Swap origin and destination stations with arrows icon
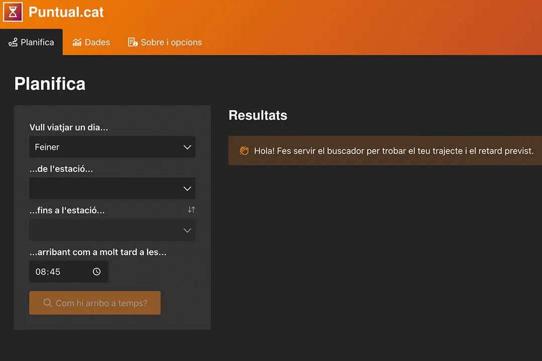 tap(191, 210)
